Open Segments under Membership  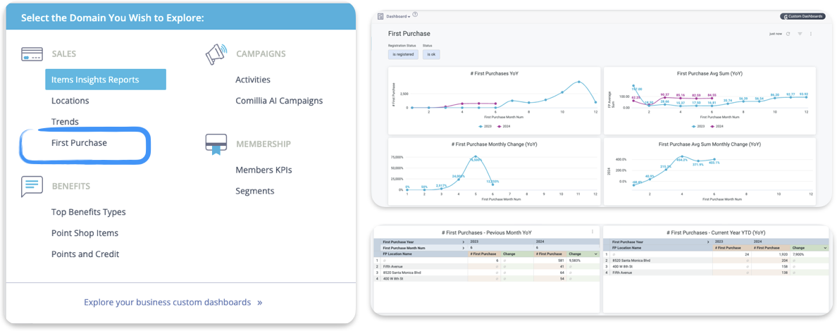click(x=255, y=191)
